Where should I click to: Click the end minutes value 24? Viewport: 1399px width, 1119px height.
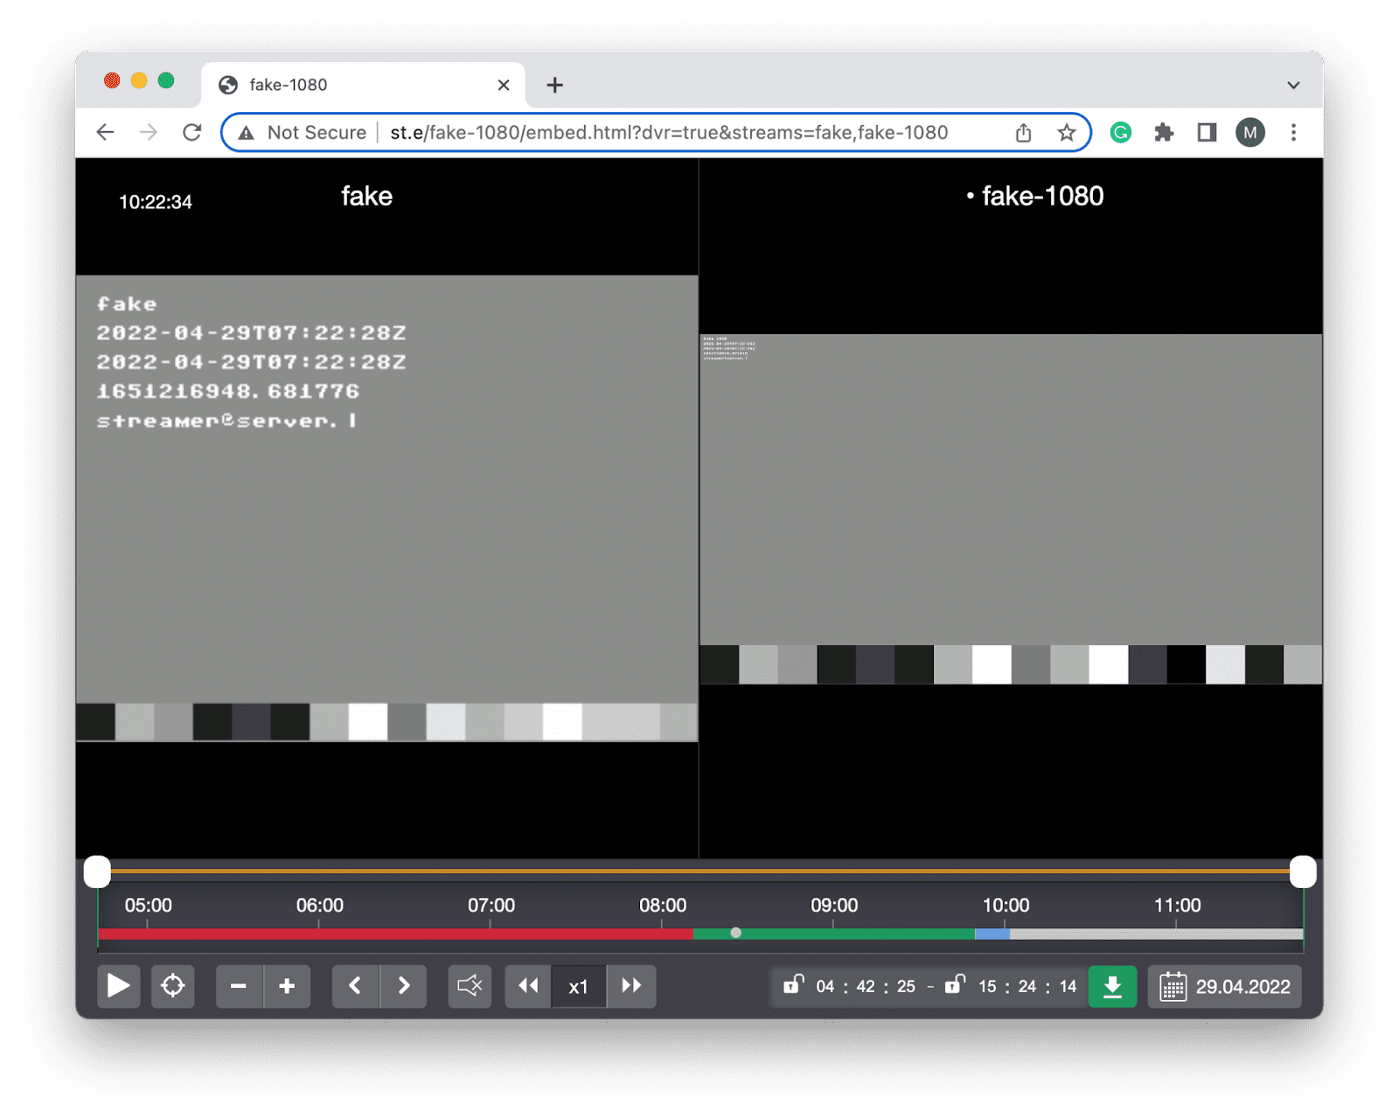(1027, 987)
